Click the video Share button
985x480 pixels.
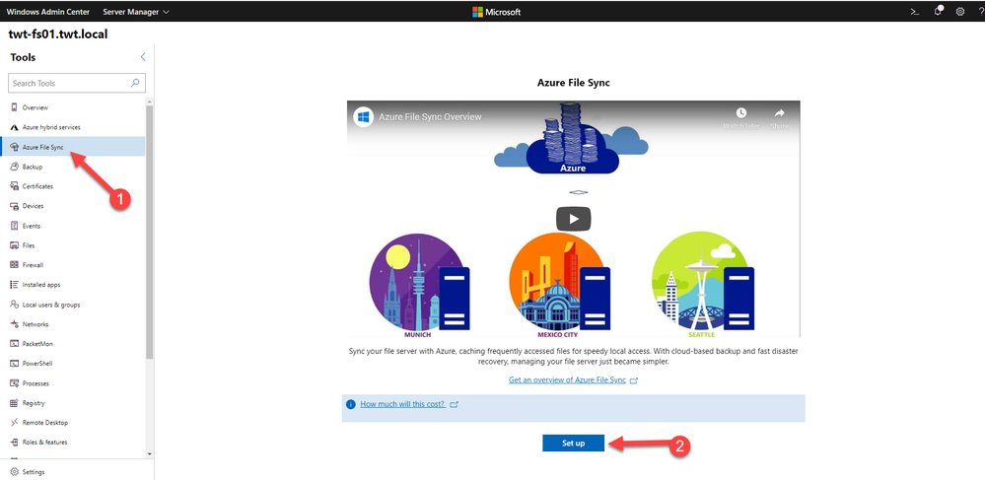(x=780, y=117)
